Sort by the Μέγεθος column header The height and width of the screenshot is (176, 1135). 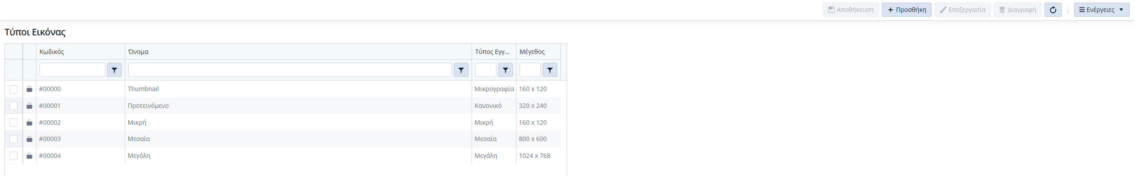[538, 52]
